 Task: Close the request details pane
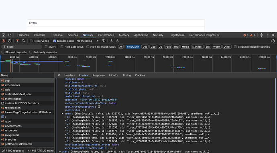click(59, 75)
